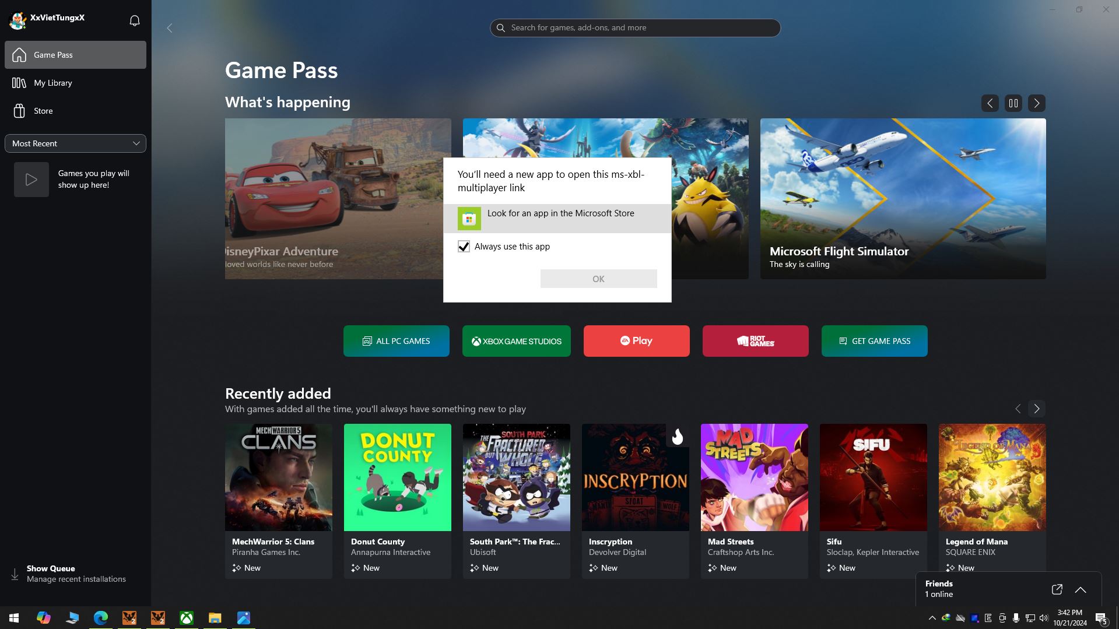This screenshot has height=629, width=1119.
Task: Pause the What's happening carousel
Action: 1013,103
